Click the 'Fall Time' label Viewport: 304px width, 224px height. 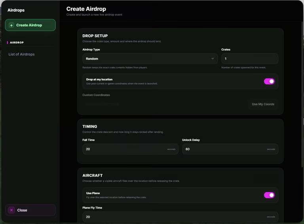(x=88, y=140)
